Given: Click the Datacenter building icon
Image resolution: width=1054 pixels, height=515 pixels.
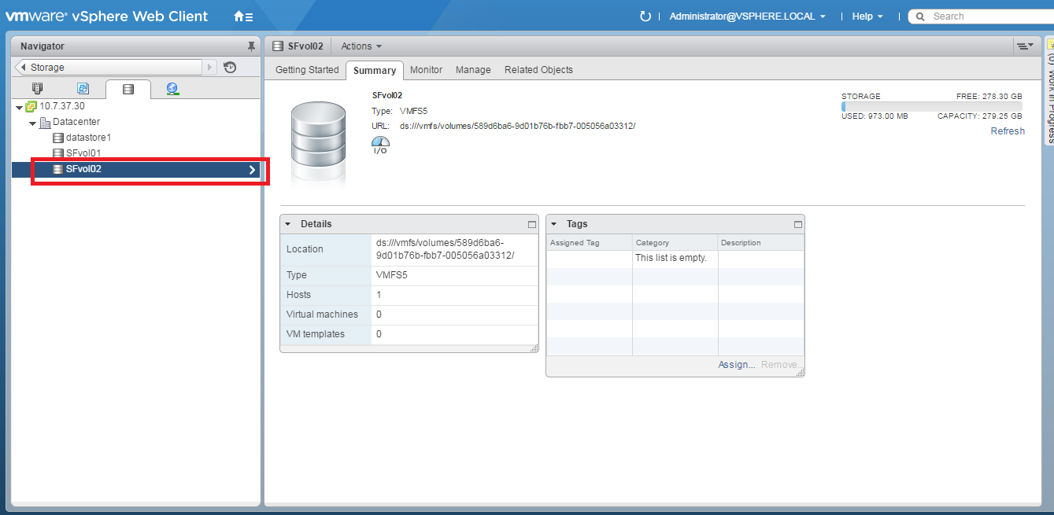Looking at the screenshot, I should [x=45, y=122].
